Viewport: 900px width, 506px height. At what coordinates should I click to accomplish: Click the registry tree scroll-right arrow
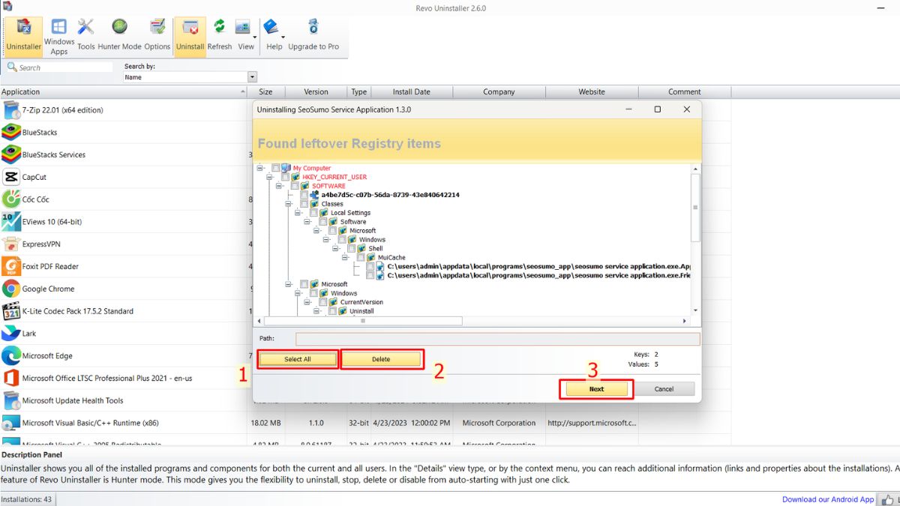[684, 321]
